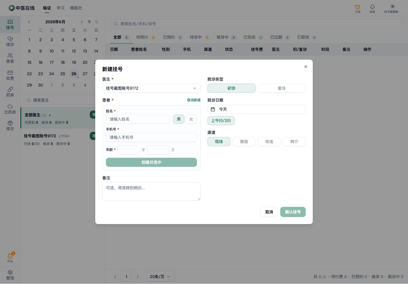Select 全部医生 list row
This screenshot has width=408, height=284.
pos(58,118)
